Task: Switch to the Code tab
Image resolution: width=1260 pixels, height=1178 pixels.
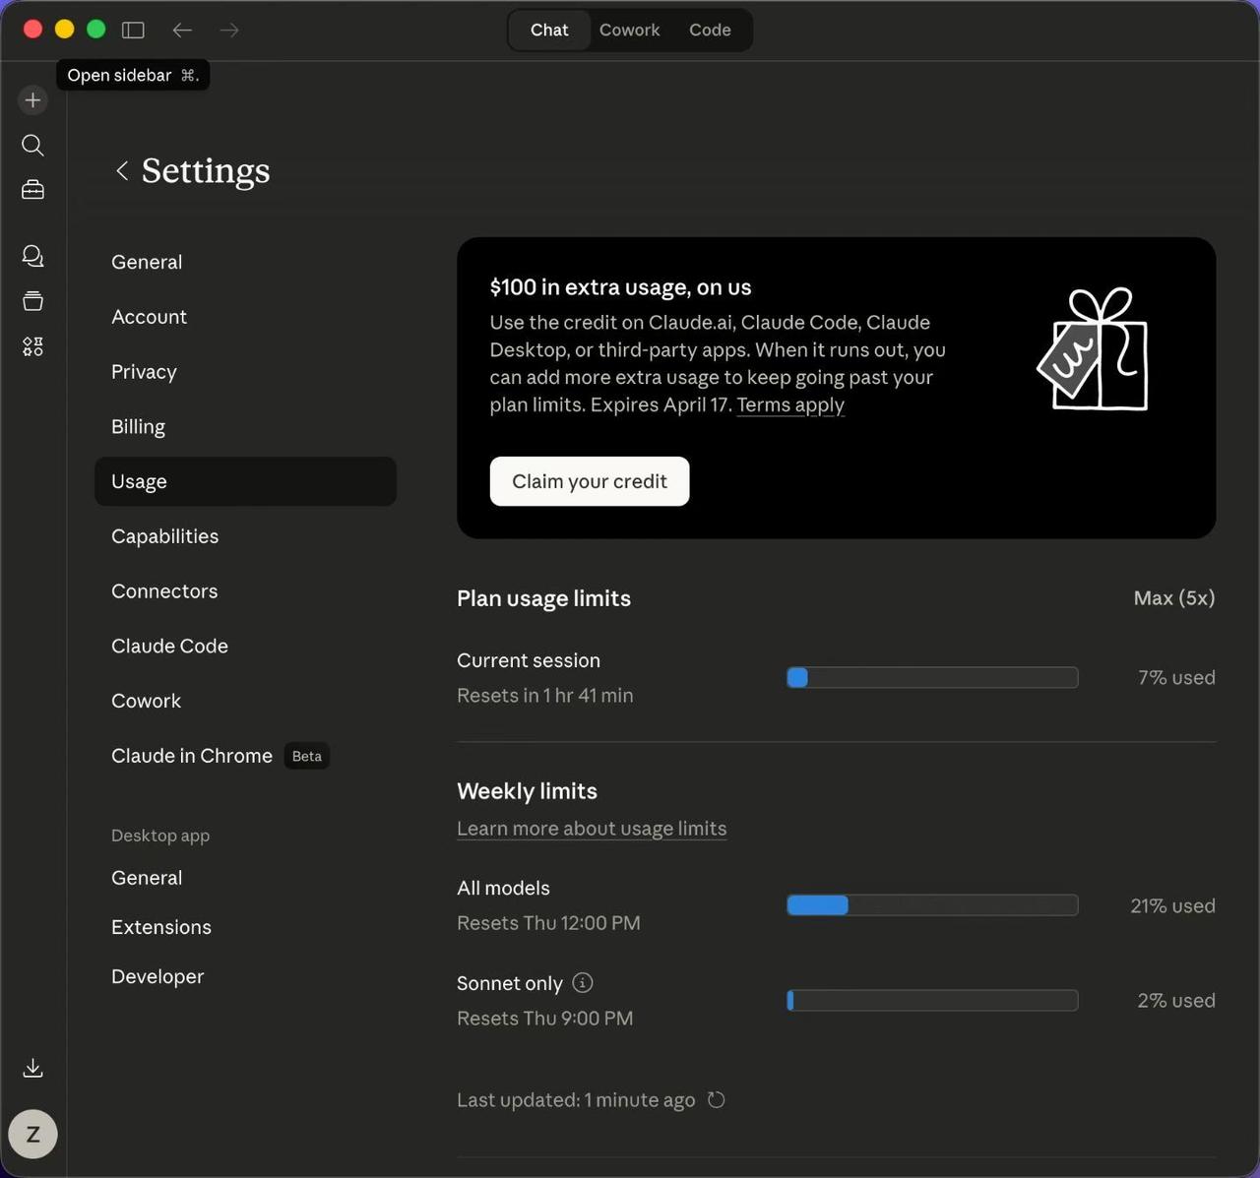Action: [710, 31]
